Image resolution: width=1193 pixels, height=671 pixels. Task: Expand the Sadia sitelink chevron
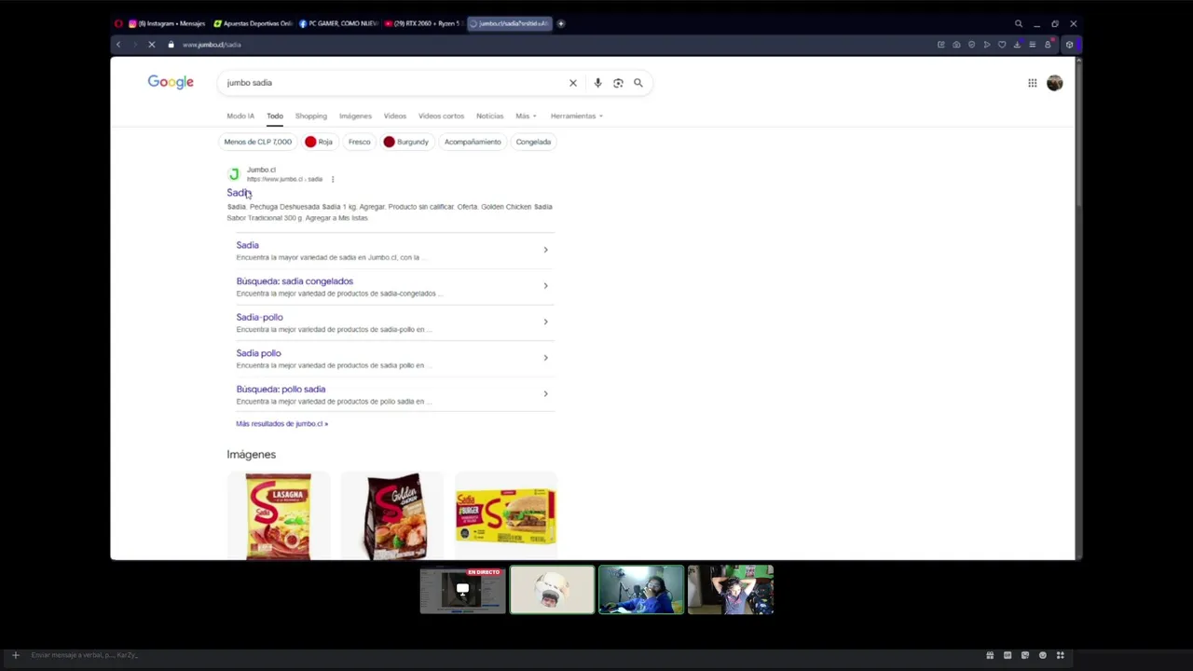click(545, 250)
